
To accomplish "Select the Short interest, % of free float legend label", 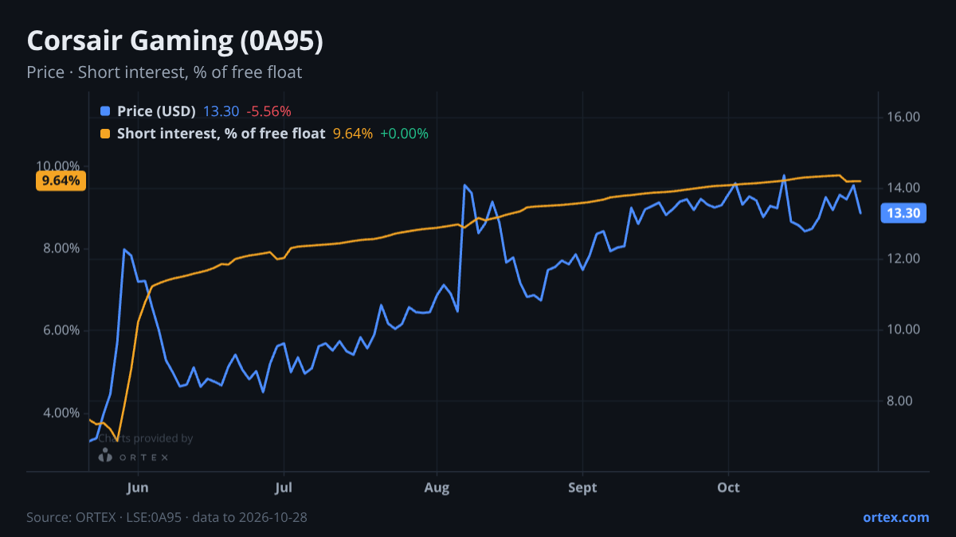I will pos(221,134).
